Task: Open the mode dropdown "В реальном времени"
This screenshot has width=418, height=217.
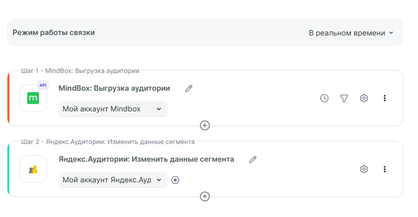Action: 351,33
